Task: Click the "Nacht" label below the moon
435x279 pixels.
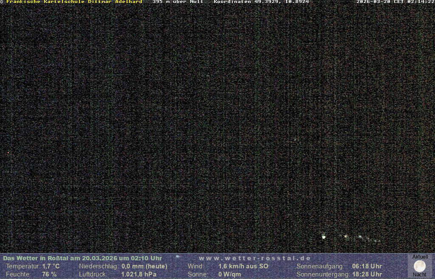Action: 419,275
